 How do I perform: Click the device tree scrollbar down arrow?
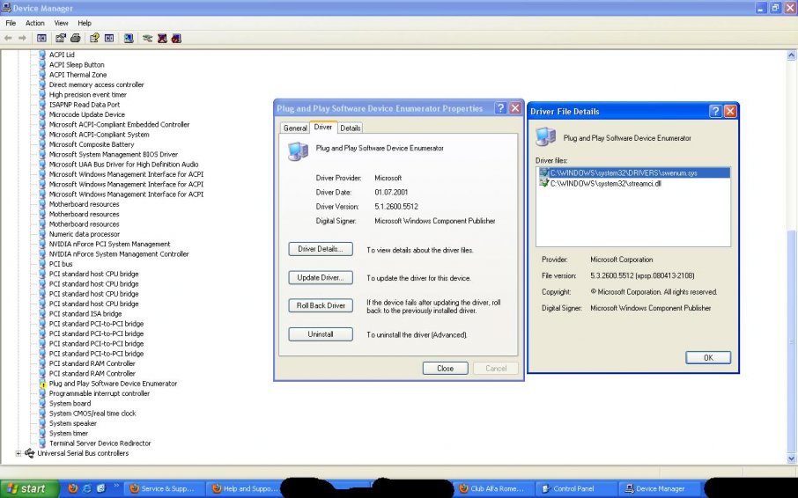790,458
